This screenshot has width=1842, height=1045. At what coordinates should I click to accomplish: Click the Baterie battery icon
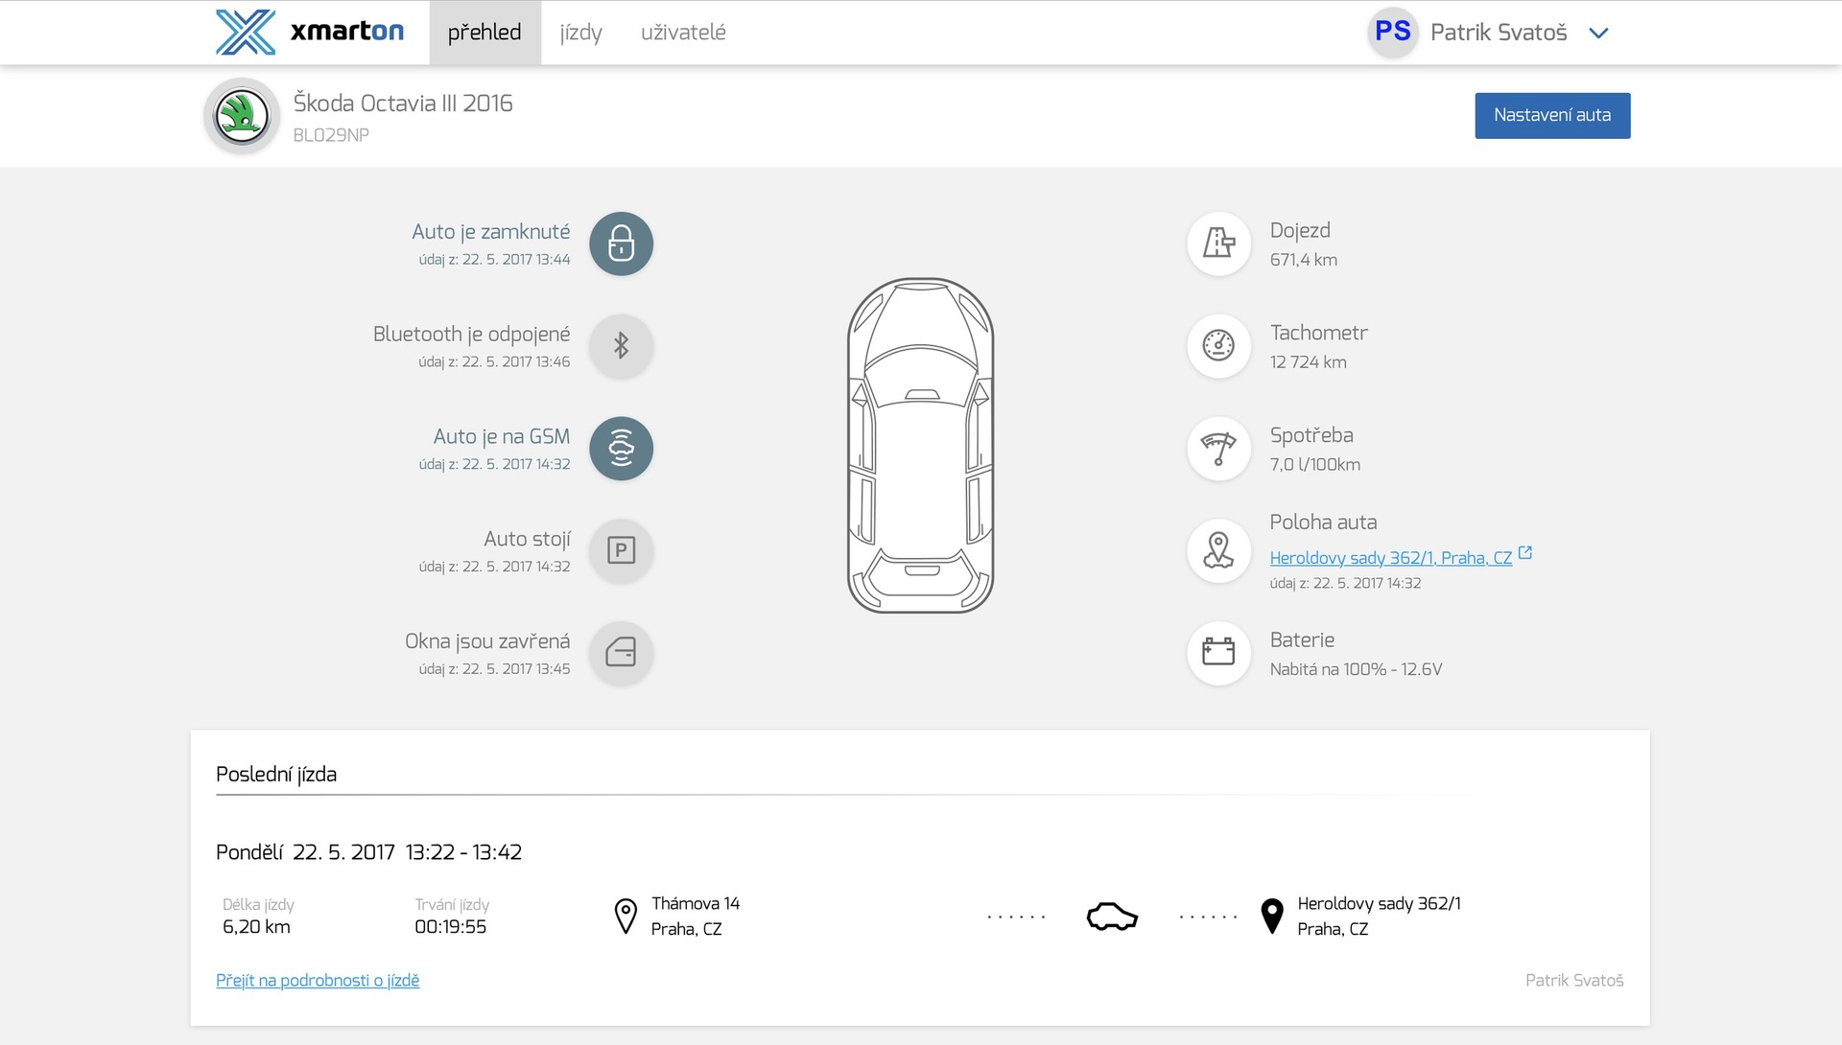[x=1218, y=653]
